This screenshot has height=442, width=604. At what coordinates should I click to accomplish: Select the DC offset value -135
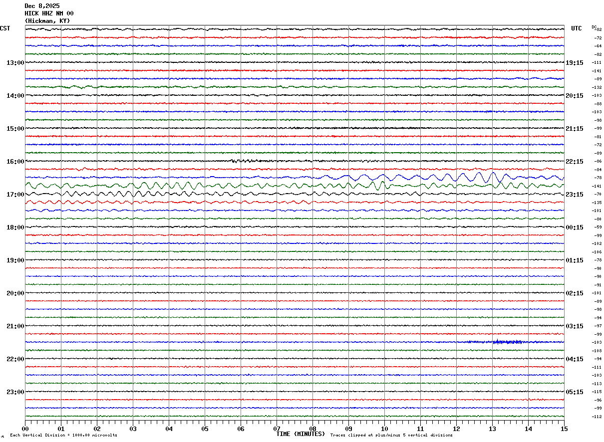596,203
